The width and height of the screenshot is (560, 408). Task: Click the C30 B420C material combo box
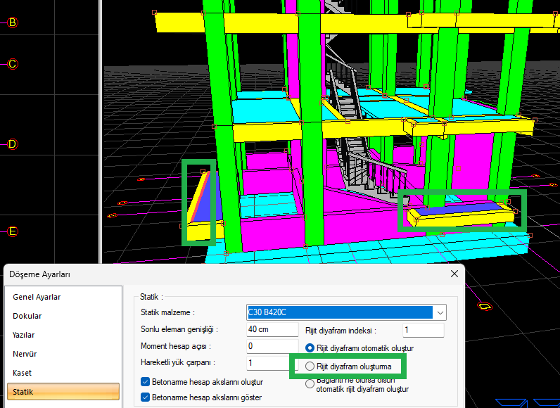(x=339, y=312)
